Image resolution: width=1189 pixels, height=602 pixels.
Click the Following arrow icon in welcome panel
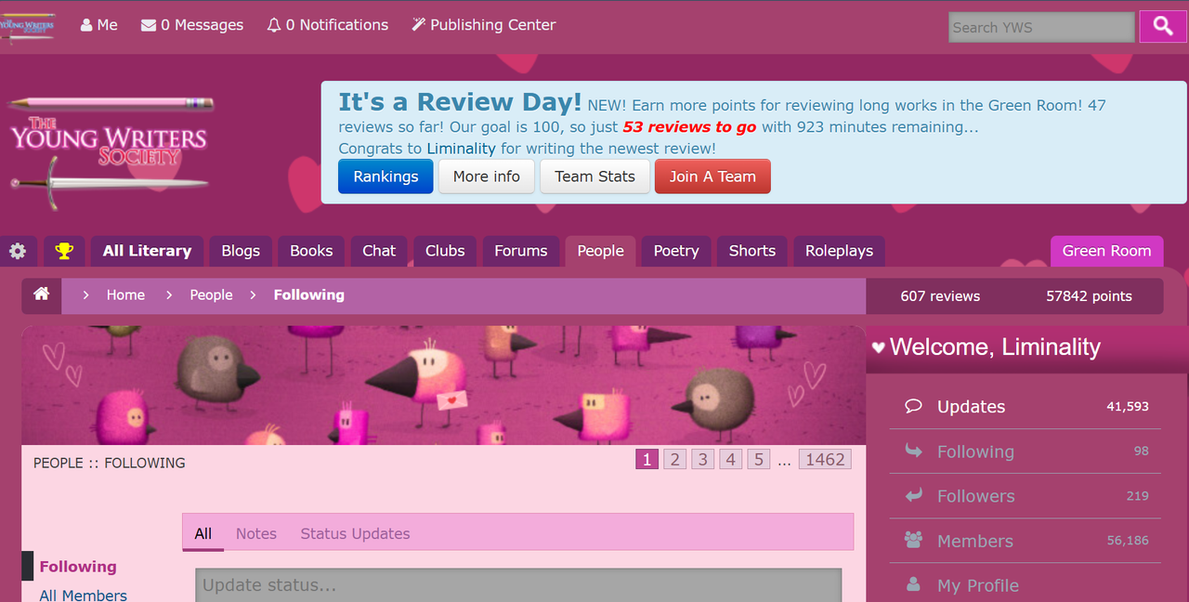[913, 451]
